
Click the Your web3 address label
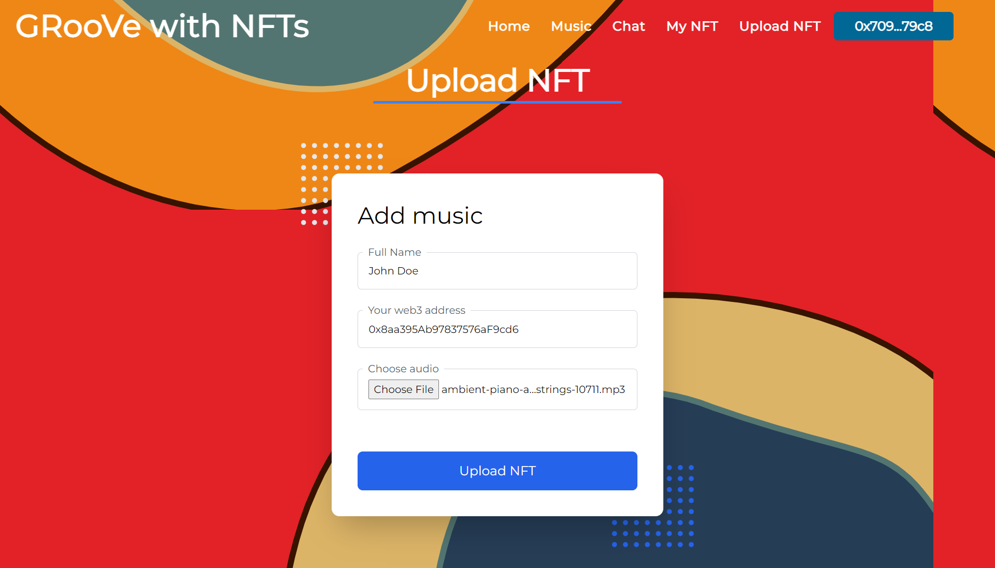416,310
